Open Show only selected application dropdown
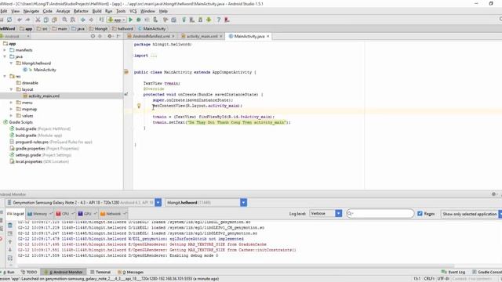Image resolution: width=502 pixels, height=282 pixels. (x=471, y=214)
